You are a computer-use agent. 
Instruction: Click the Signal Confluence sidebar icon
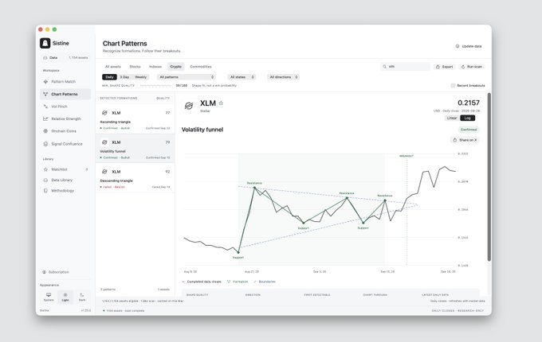coord(45,144)
